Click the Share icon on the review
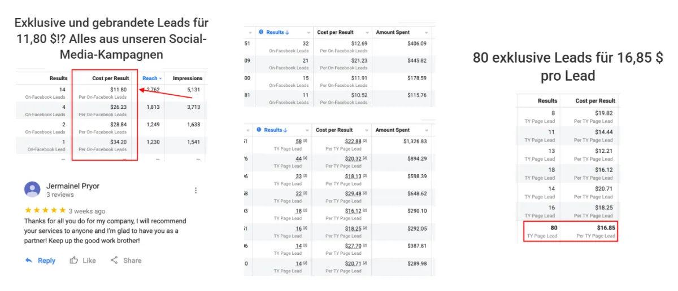The height and width of the screenshot is (291, 678). (x=114, y=261)
